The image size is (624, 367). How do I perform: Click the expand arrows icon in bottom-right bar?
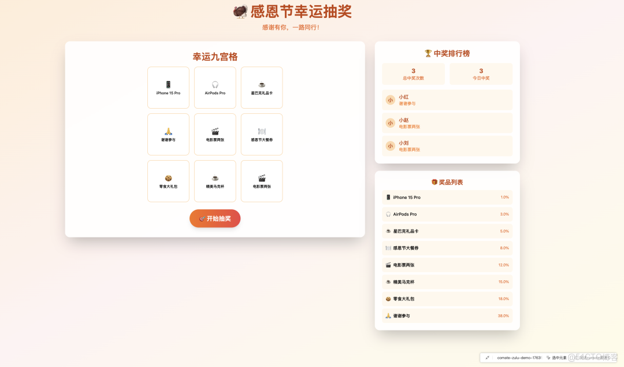487,357
